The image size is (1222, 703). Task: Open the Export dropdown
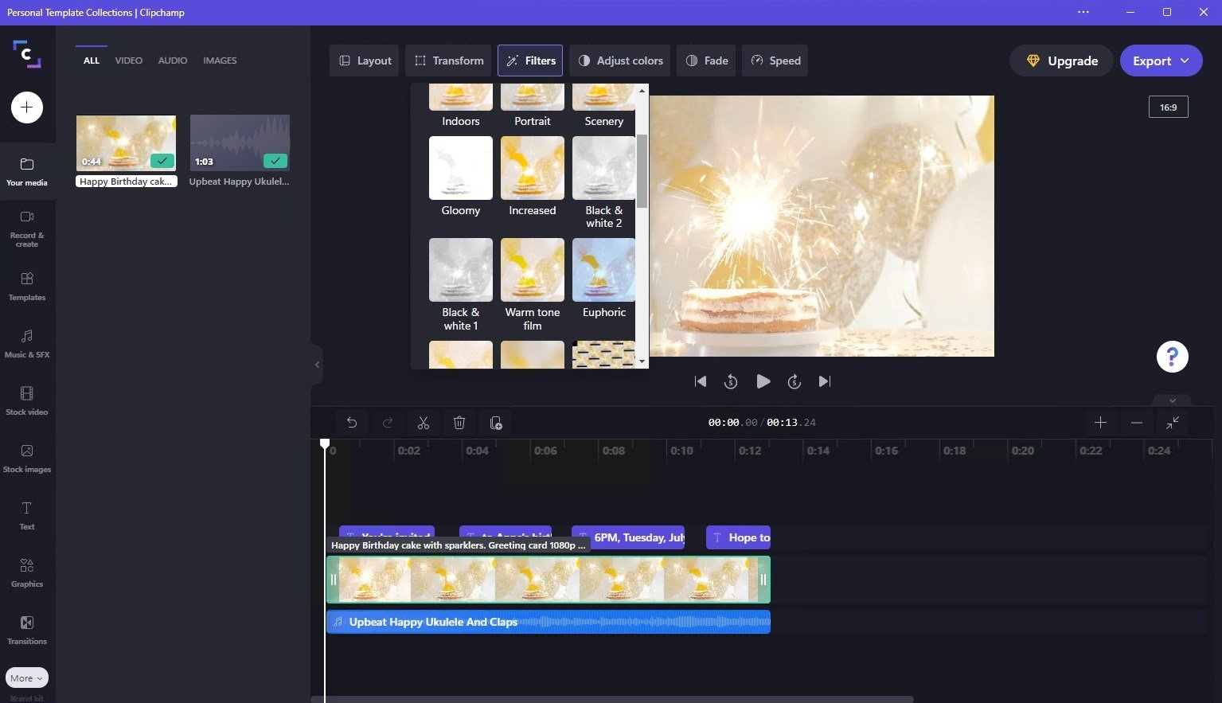point(1161,61)
